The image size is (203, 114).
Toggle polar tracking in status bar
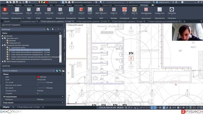click(141, 108)
